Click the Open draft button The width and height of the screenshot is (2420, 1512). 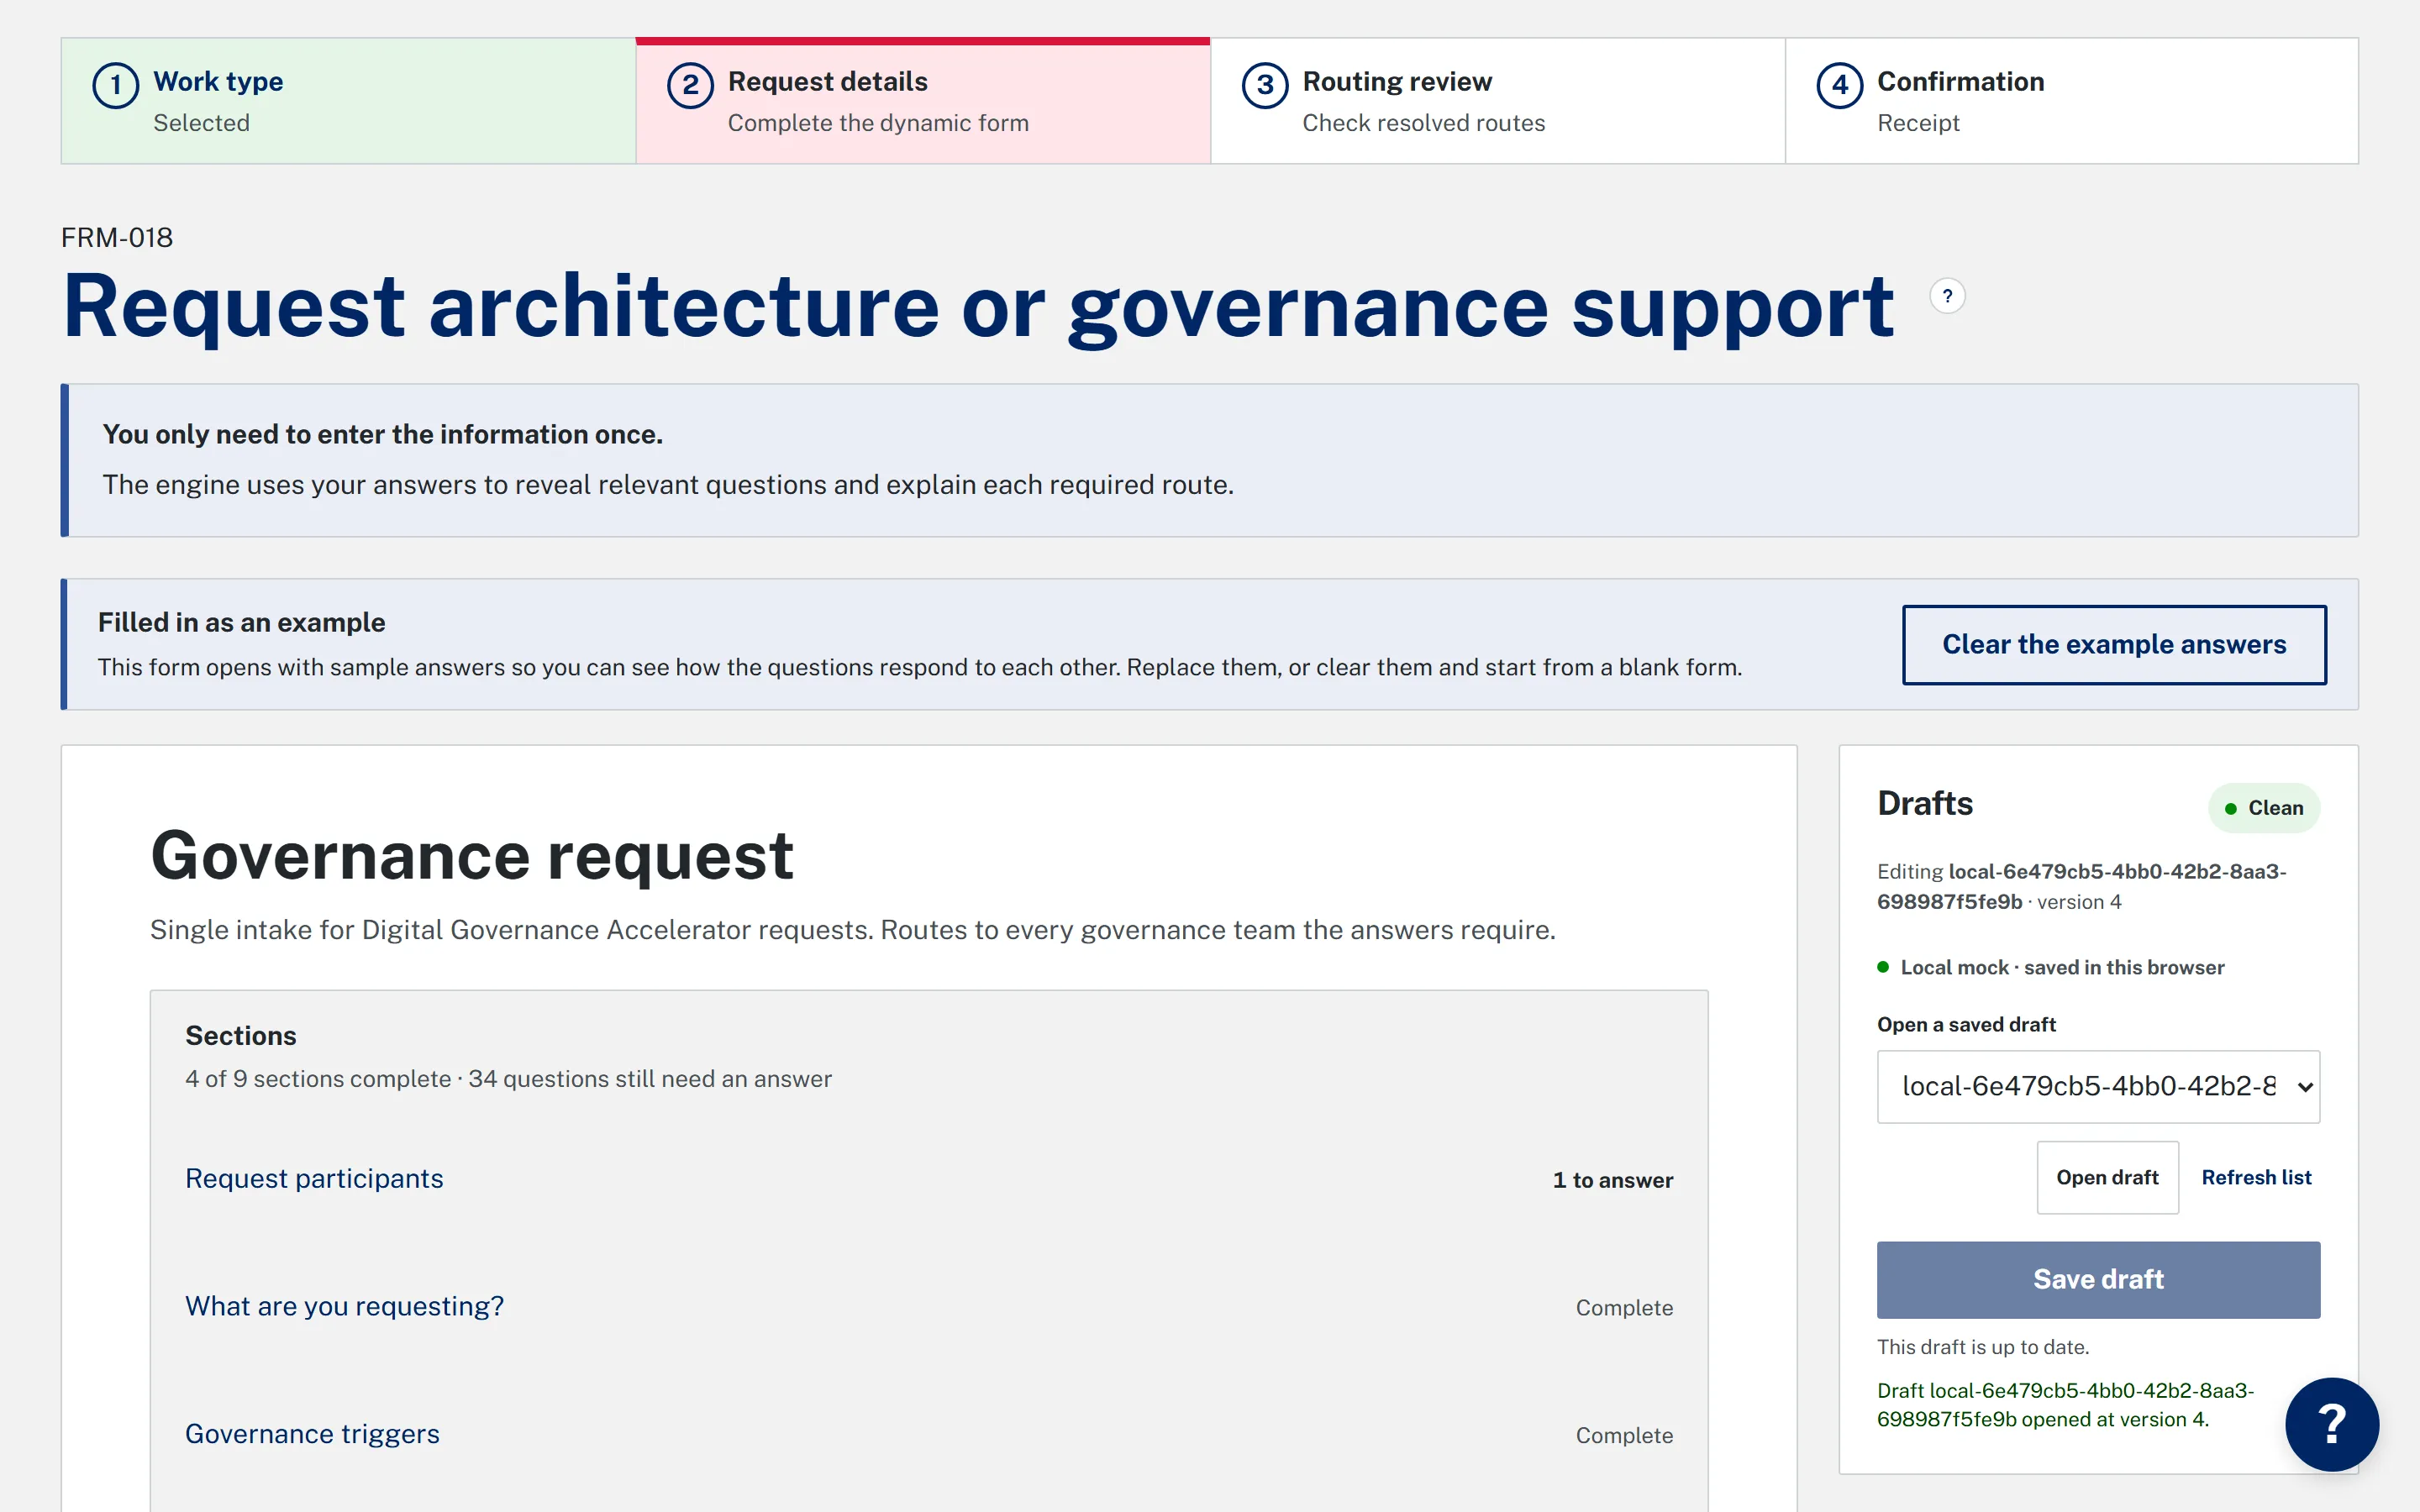[2107, 1177]
